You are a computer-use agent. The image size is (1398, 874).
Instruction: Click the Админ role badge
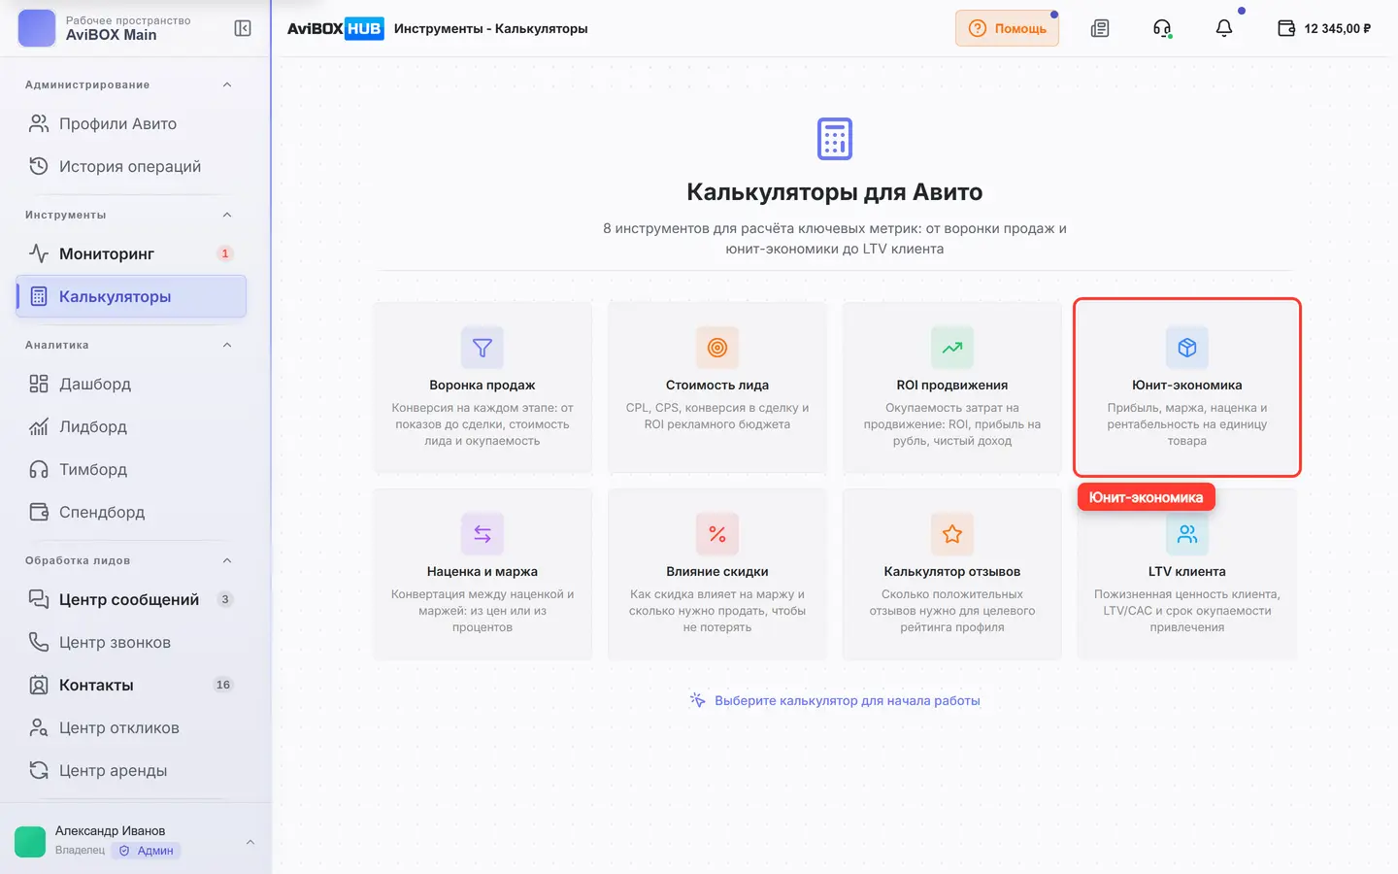[x=146, y=851]
